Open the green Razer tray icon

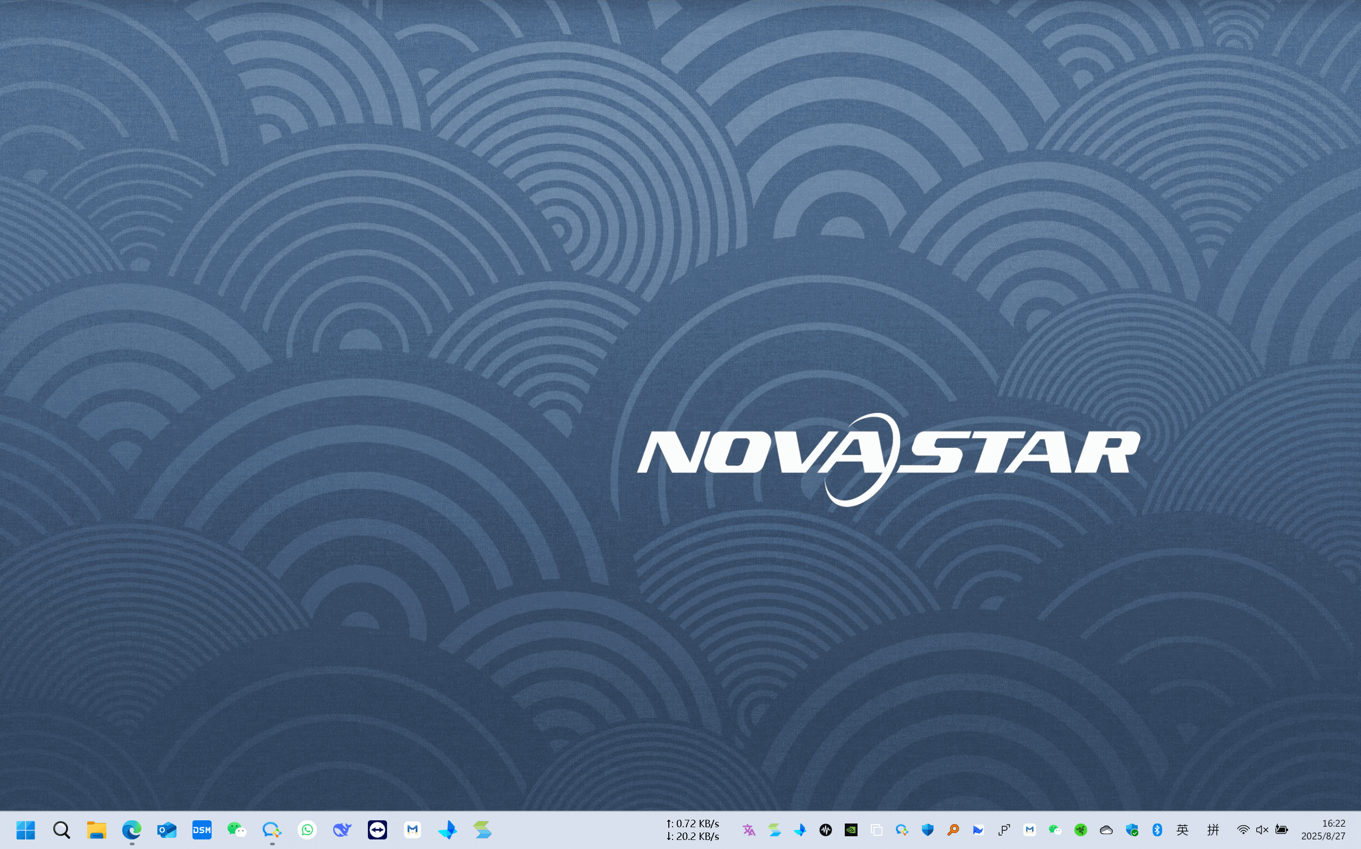(x=1081, y=830)
